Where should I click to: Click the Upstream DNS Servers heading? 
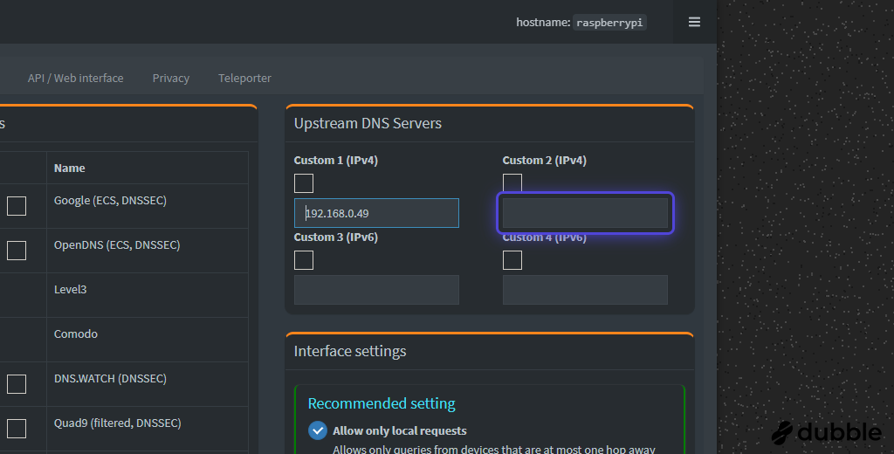tap(368, 123)
